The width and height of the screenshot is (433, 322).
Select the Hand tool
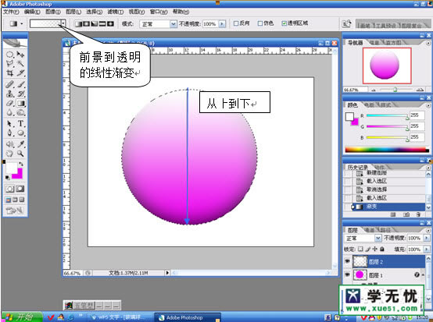pyautogui.click(x=10, y=154)
